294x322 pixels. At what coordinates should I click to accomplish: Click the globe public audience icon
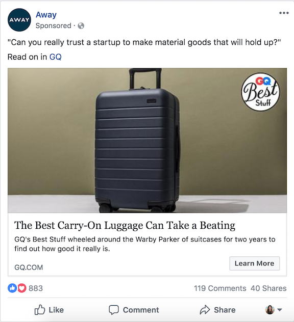81,26
